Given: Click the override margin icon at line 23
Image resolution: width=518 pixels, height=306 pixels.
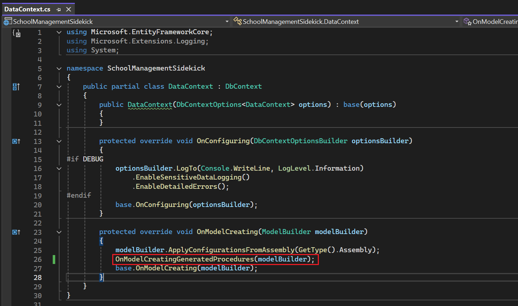Looking at the screenshot, I should (16, 232).
